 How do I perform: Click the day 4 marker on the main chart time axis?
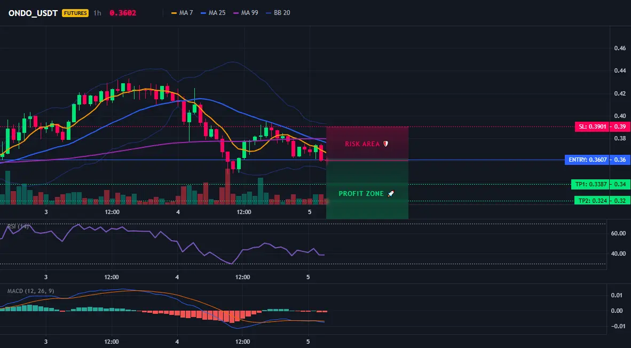tap(177, 212)
